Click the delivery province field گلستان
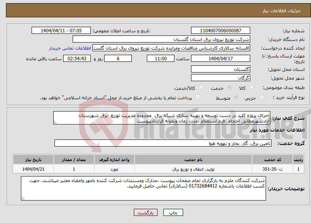The height and width of the screenshot is (223, 311). [220, 69]
